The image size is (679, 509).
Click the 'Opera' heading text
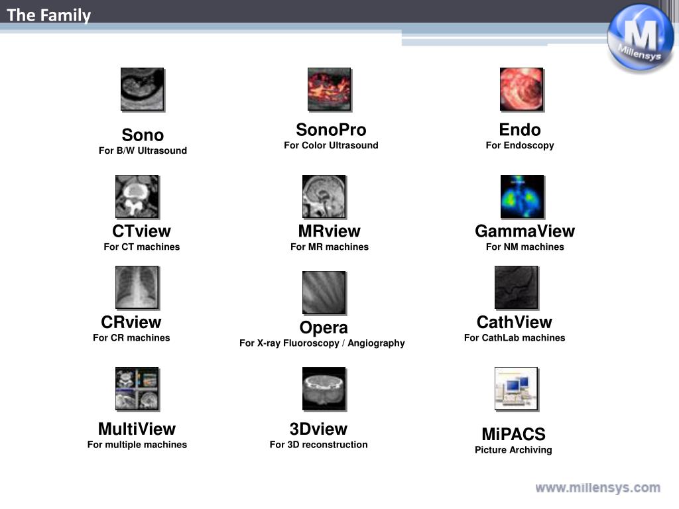(x=324, y=327)
